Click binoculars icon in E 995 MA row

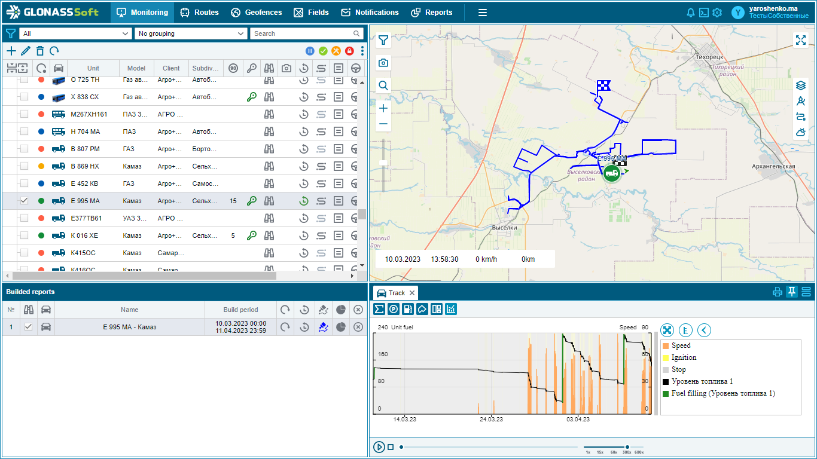pos(269,201)
